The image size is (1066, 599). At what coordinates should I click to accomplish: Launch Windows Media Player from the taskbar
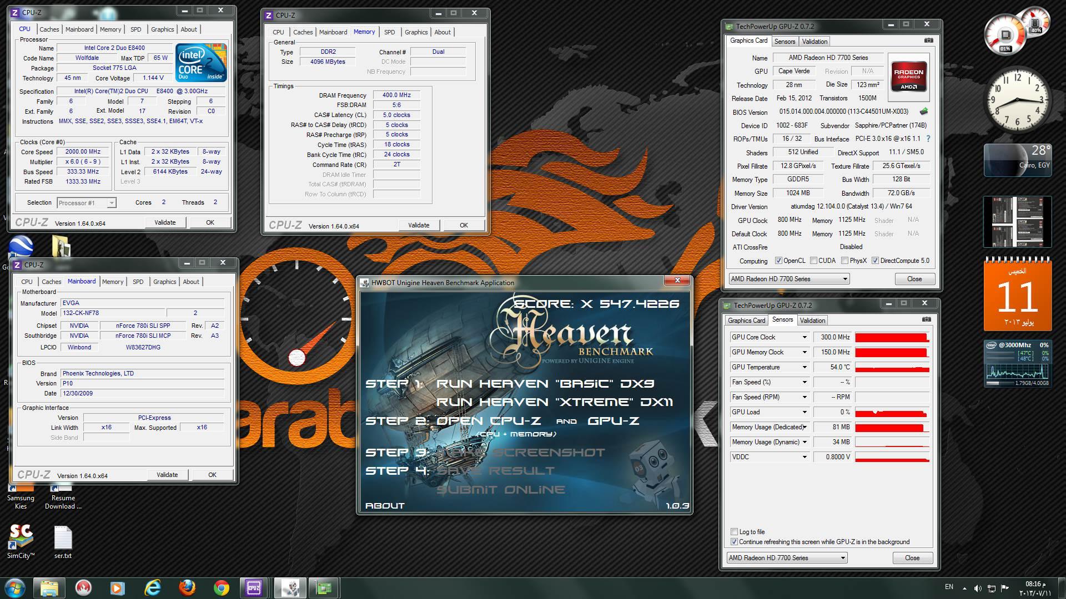click(118, 587)
